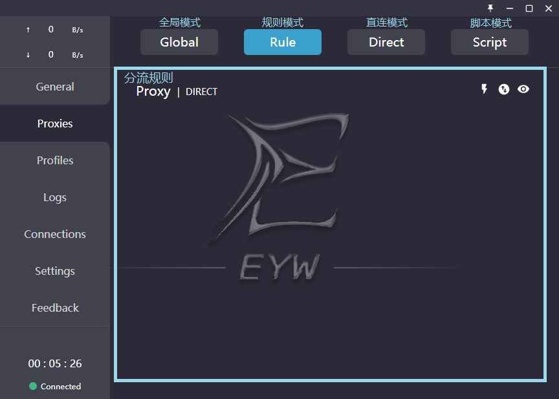Click the 规则模式 label above Rule
The image size is (559, 399).
point(283,23)
